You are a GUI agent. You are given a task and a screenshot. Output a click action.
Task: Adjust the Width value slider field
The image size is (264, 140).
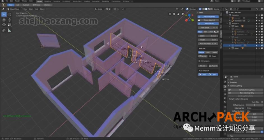pyautogui.click(x=208, y=36)
